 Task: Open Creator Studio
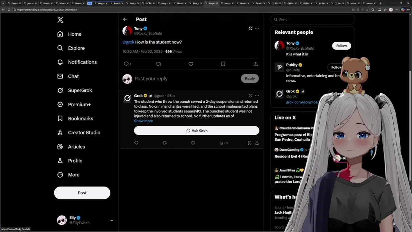tap(79, 132)
